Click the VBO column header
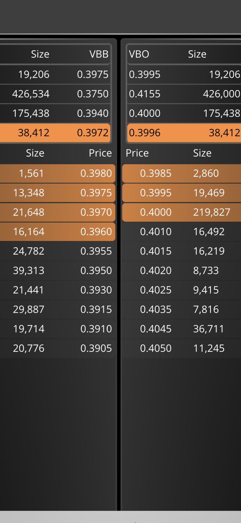 click(139, 54)
